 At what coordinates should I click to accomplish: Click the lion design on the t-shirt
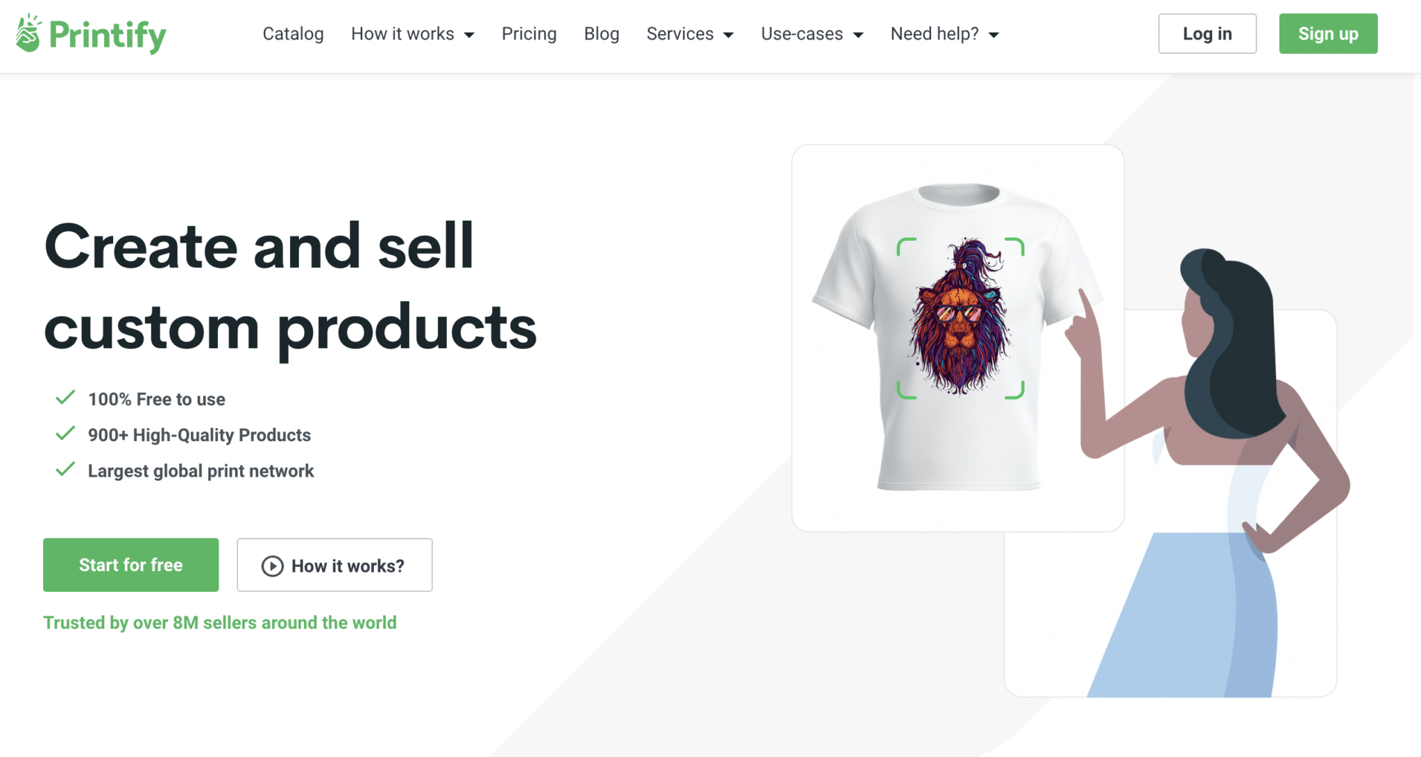[x=960, y=316]
